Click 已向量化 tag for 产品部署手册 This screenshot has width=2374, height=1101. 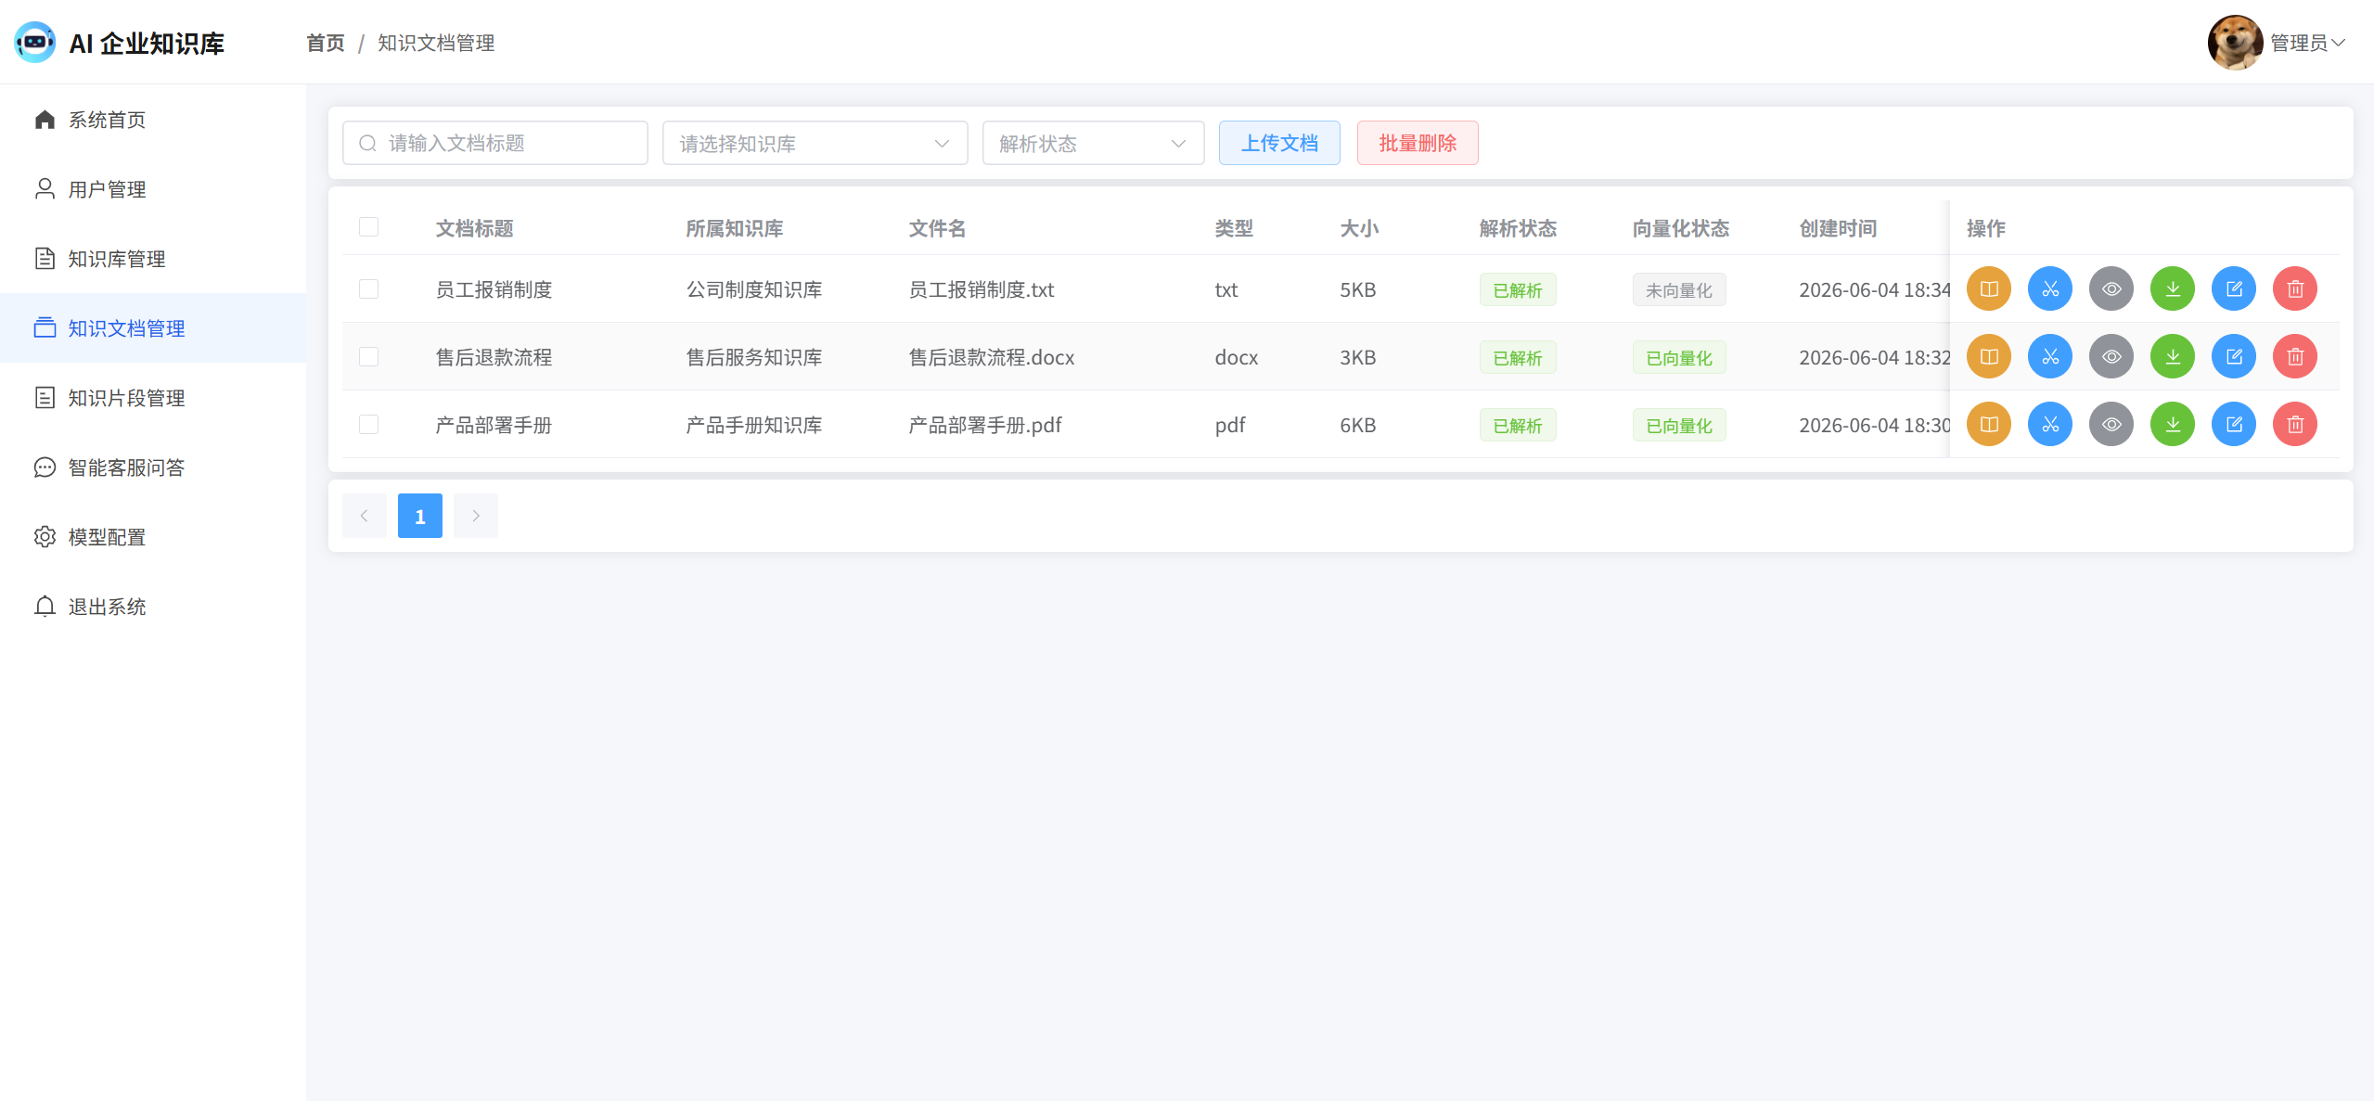click(x=1679, y=426)
